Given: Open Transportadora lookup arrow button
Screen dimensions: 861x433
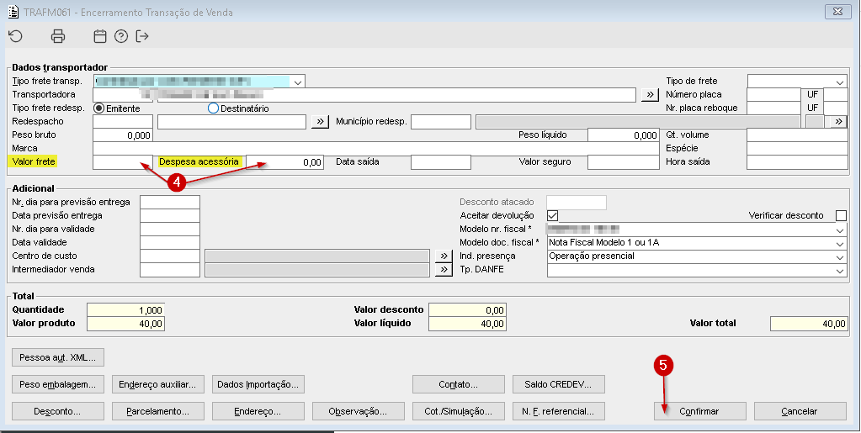Looking at the screenshot, I should click(x=650, y=94).
